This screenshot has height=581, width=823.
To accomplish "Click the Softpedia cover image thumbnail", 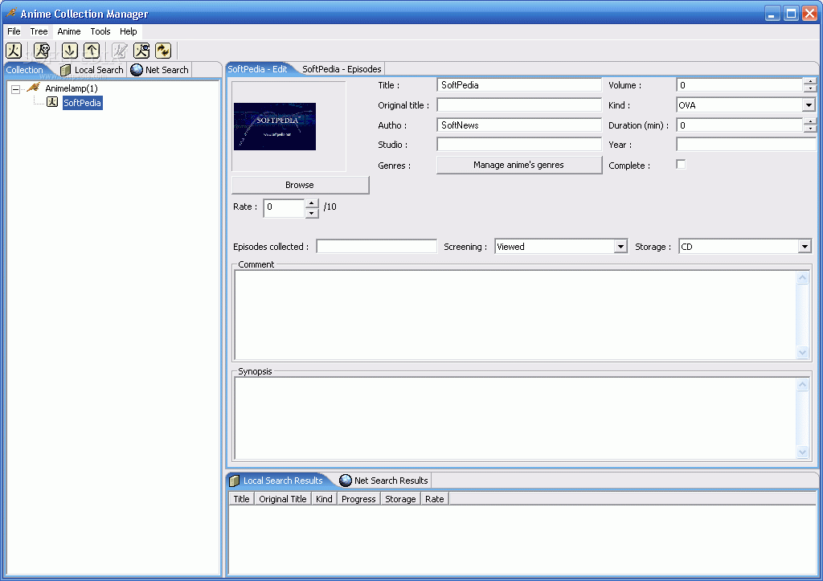I will (x=275, y=126).
